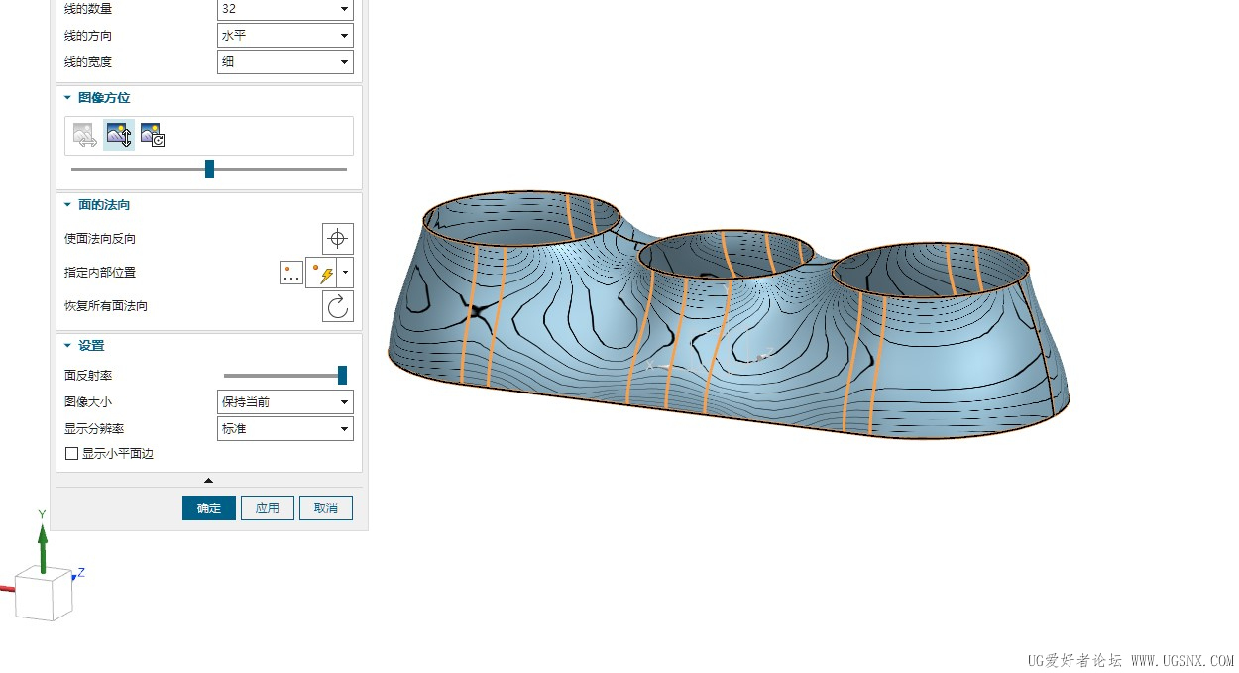Viewport: 1239px width, 673px height.
Task: Click the view orientation cube
Action: point(45,594)
